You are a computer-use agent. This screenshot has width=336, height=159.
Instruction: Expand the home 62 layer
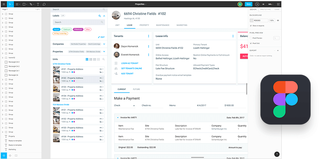coord(2,58)
